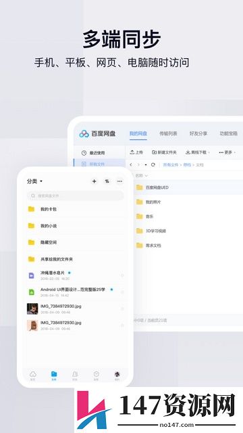Open the 共享给我的文件夹 folder
This screenshot has height=433, width=243.
coord(75,259)
